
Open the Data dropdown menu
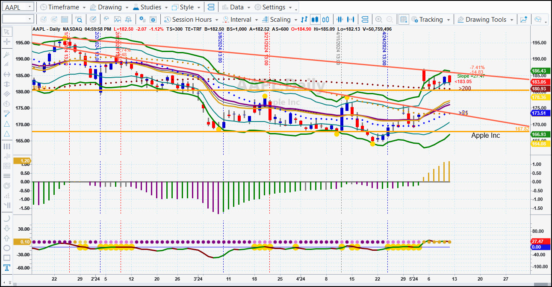pos(236,7)
